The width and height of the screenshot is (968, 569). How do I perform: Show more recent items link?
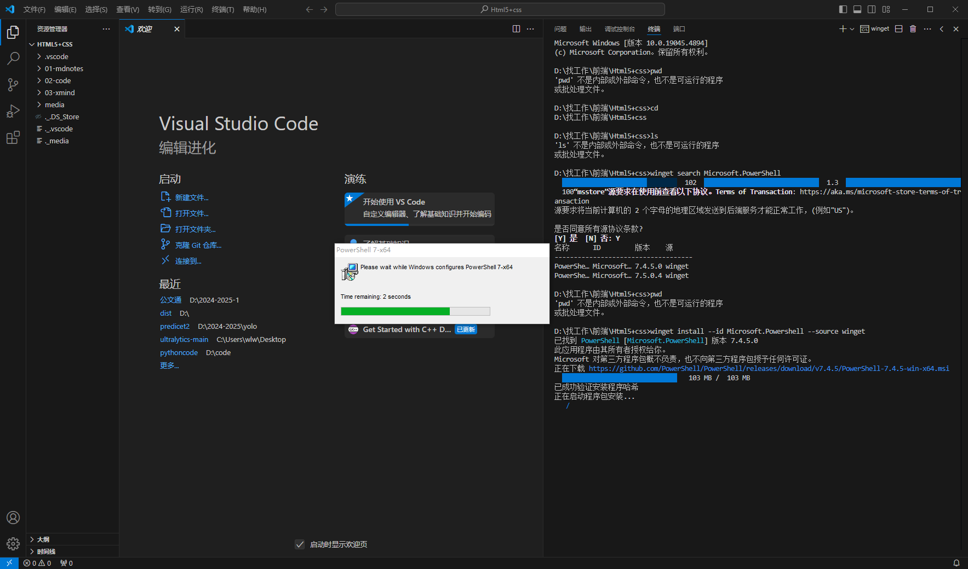(x=169, y=365)
